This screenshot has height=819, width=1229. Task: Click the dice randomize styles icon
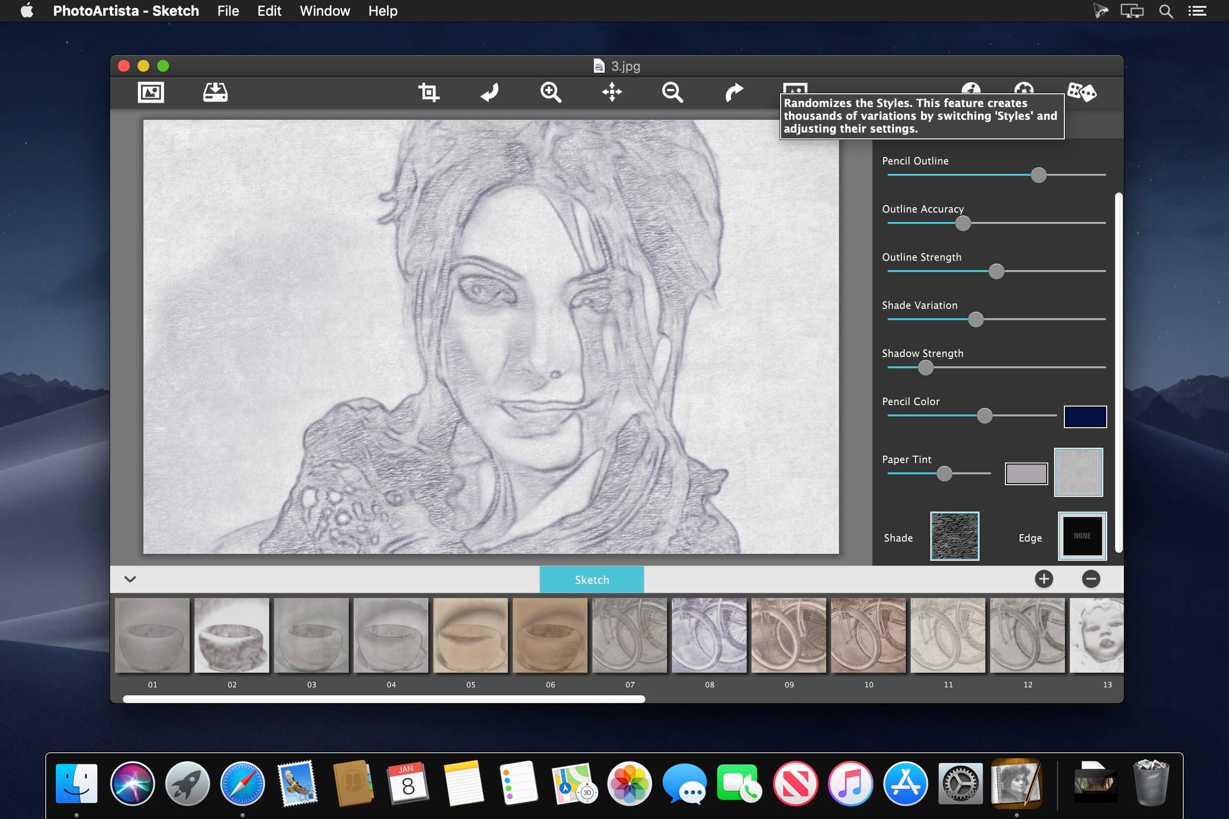(x=1082, y=92)
